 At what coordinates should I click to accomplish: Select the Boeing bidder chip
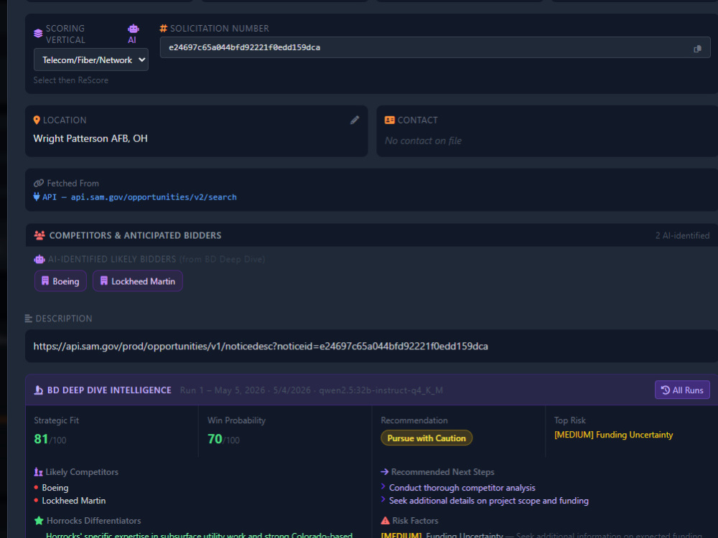[x=60, y=281]
